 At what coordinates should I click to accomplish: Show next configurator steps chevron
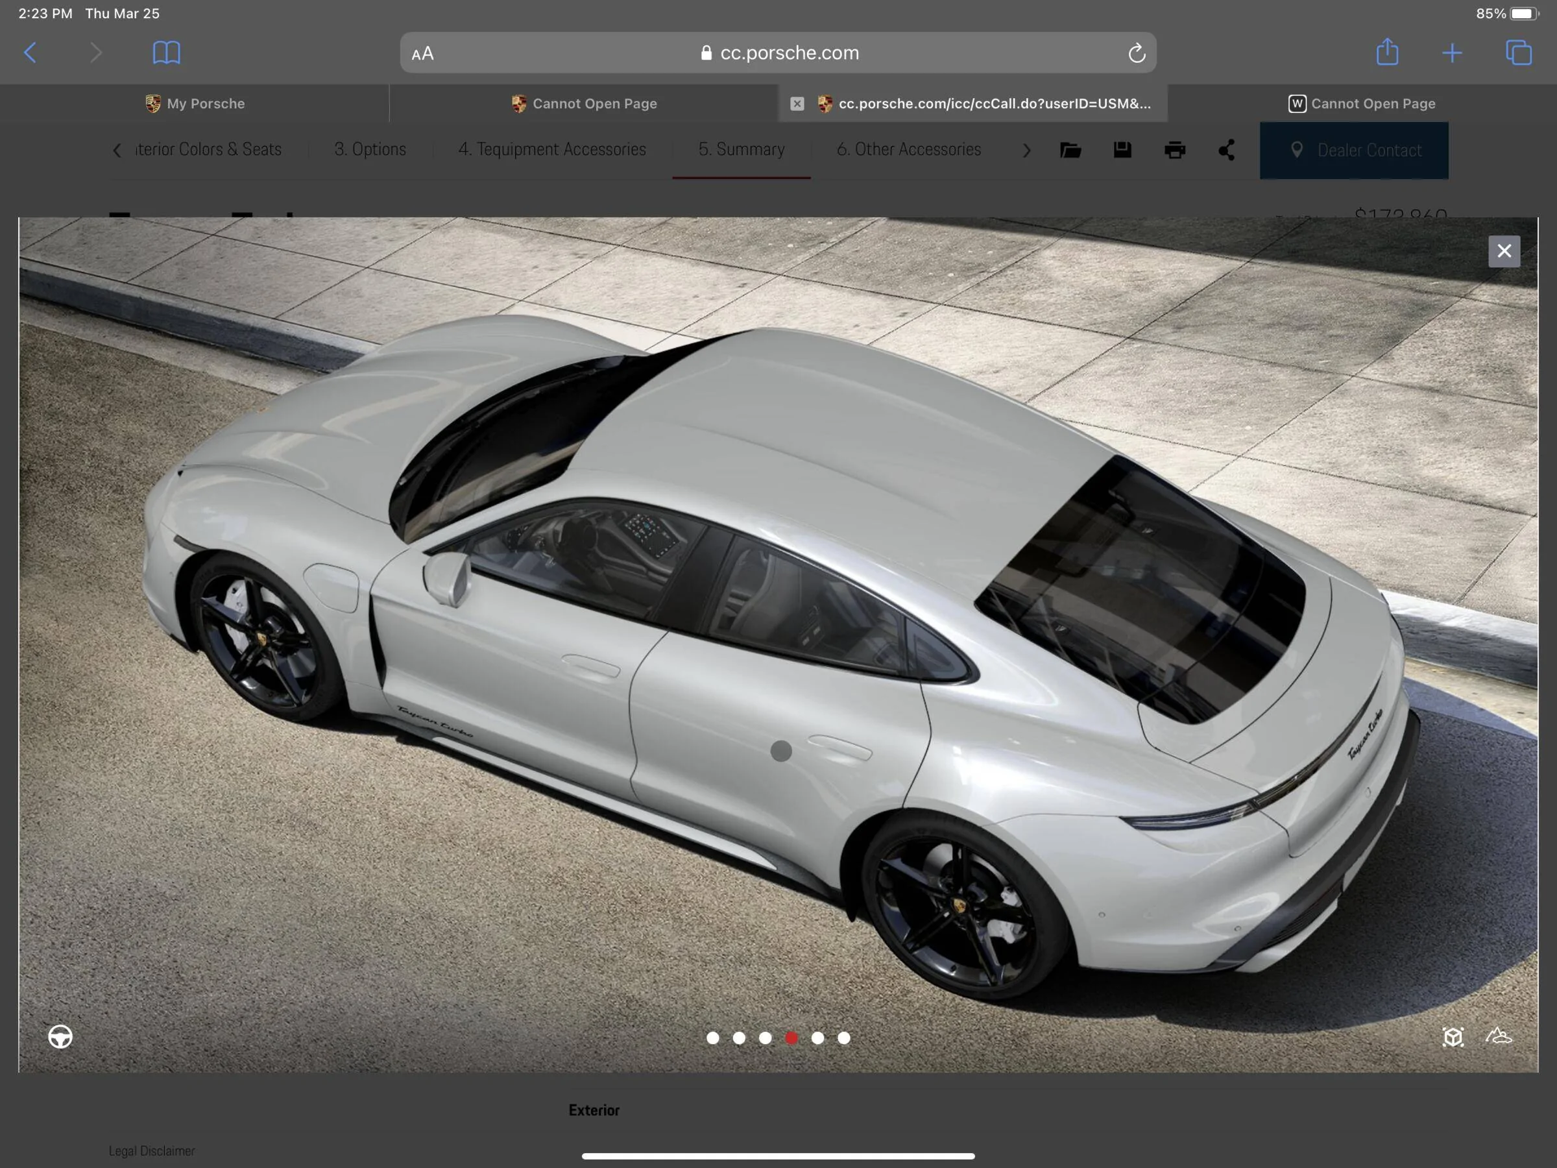tap(1026, 150)
